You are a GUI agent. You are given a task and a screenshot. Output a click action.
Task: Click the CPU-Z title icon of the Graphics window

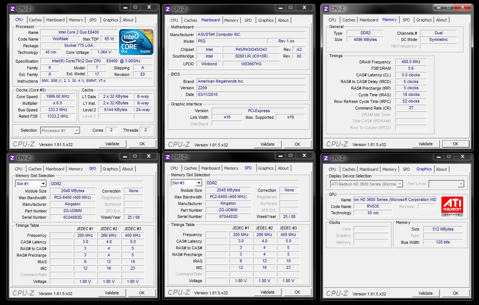tap(326, 158)
